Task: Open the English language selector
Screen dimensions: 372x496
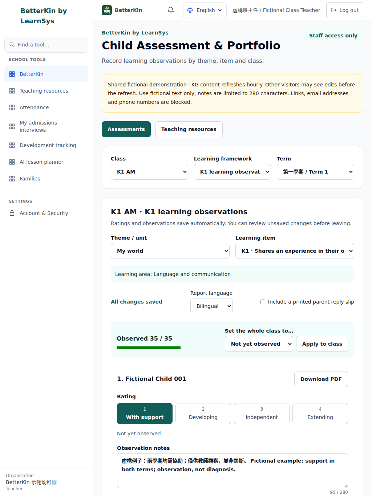Action: tap(205, 10)
